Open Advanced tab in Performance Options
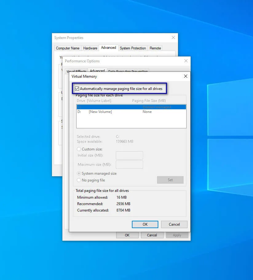Image resolution: width=253 pixels, height=280 pixels. pyautogui.click(x=97, y=70)
